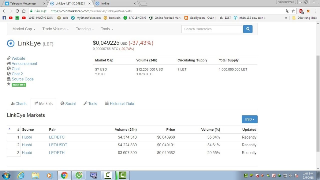Sort table by Price column header
The image size is (320, 180).
pos(170,129)
